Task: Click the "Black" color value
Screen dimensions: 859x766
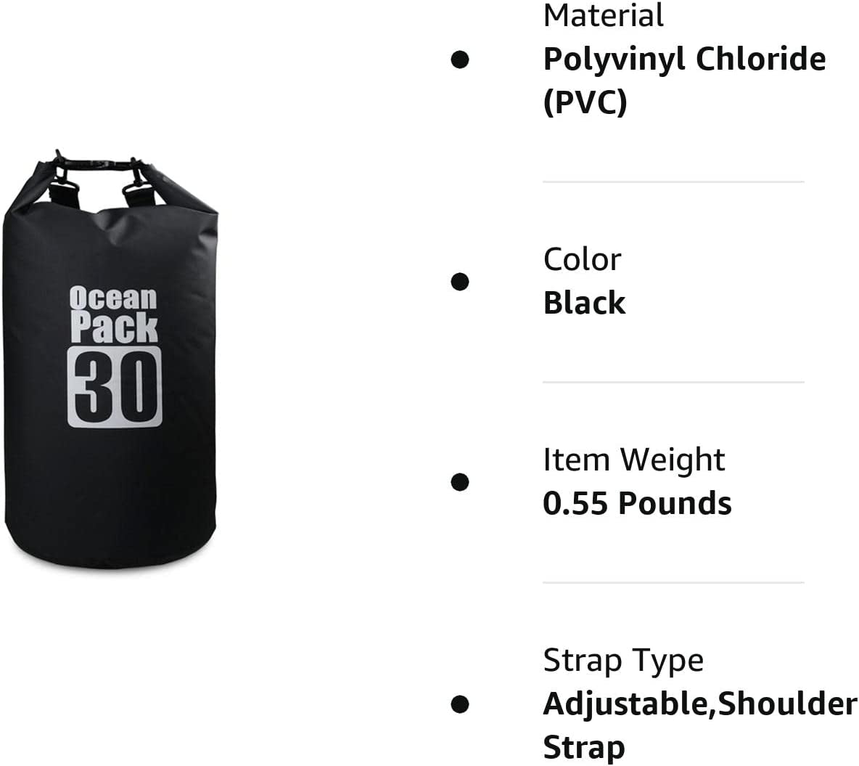Action: click(x=584, y=303)
